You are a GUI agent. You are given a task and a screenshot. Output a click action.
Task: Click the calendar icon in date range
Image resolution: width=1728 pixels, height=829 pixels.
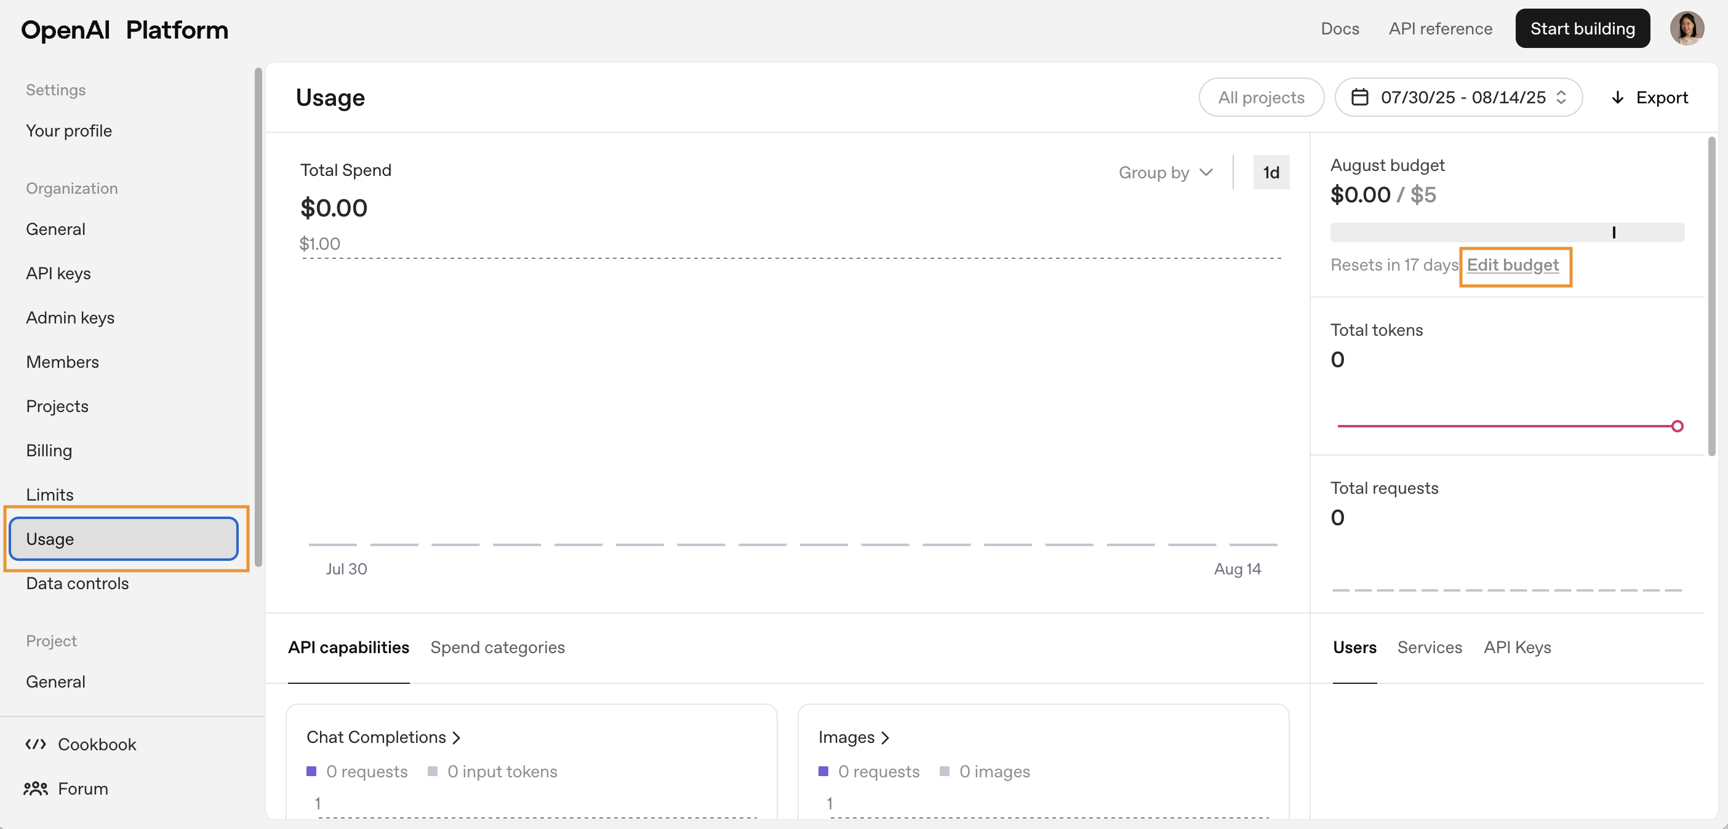click(1360, 97)
